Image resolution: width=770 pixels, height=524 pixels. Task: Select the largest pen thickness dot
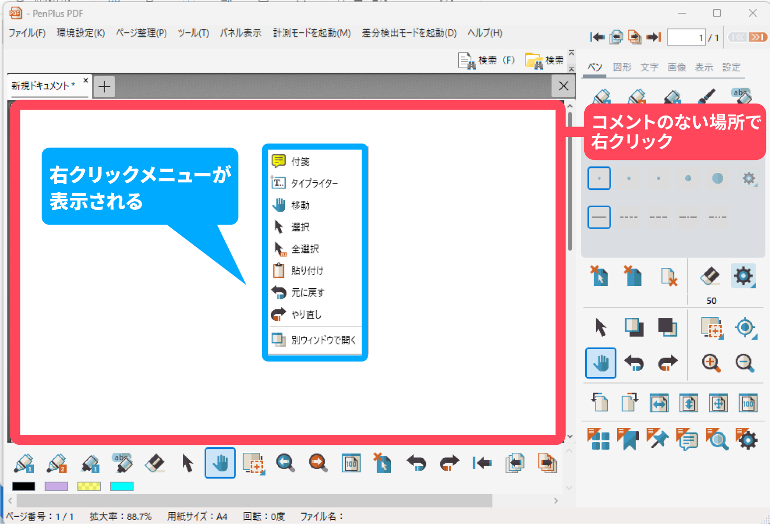tap(718, 178)
